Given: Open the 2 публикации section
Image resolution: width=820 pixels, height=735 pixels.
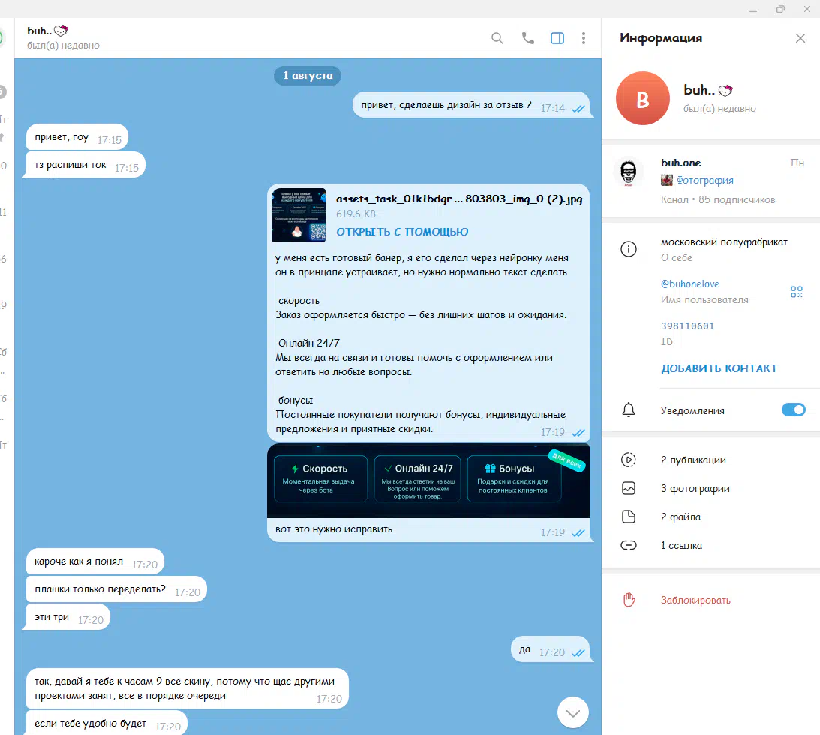Looking at the screenshot, I should pyautogui.click(x=693, y=460).
